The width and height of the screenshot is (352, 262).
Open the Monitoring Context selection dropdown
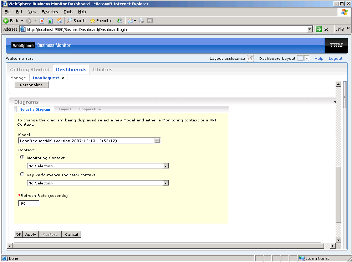[x=166, y=166]
